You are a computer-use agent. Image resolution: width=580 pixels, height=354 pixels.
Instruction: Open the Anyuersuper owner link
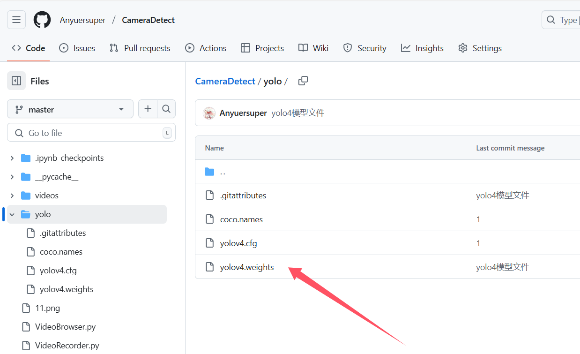pyautogui.click(x=82, y=20)
